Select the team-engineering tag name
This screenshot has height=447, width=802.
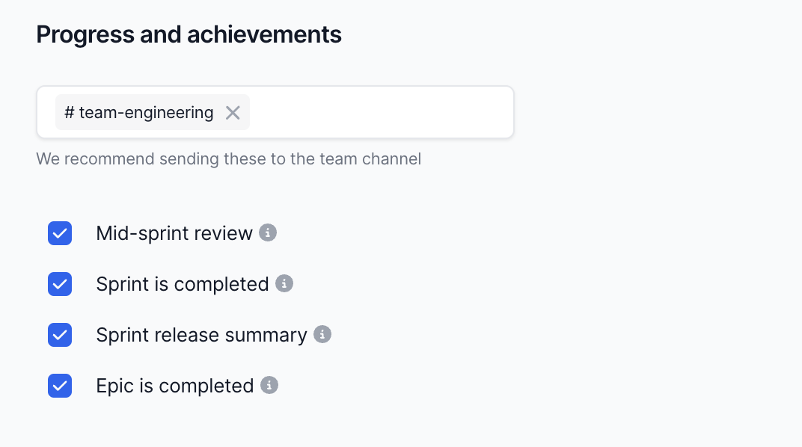coord(146,113)
